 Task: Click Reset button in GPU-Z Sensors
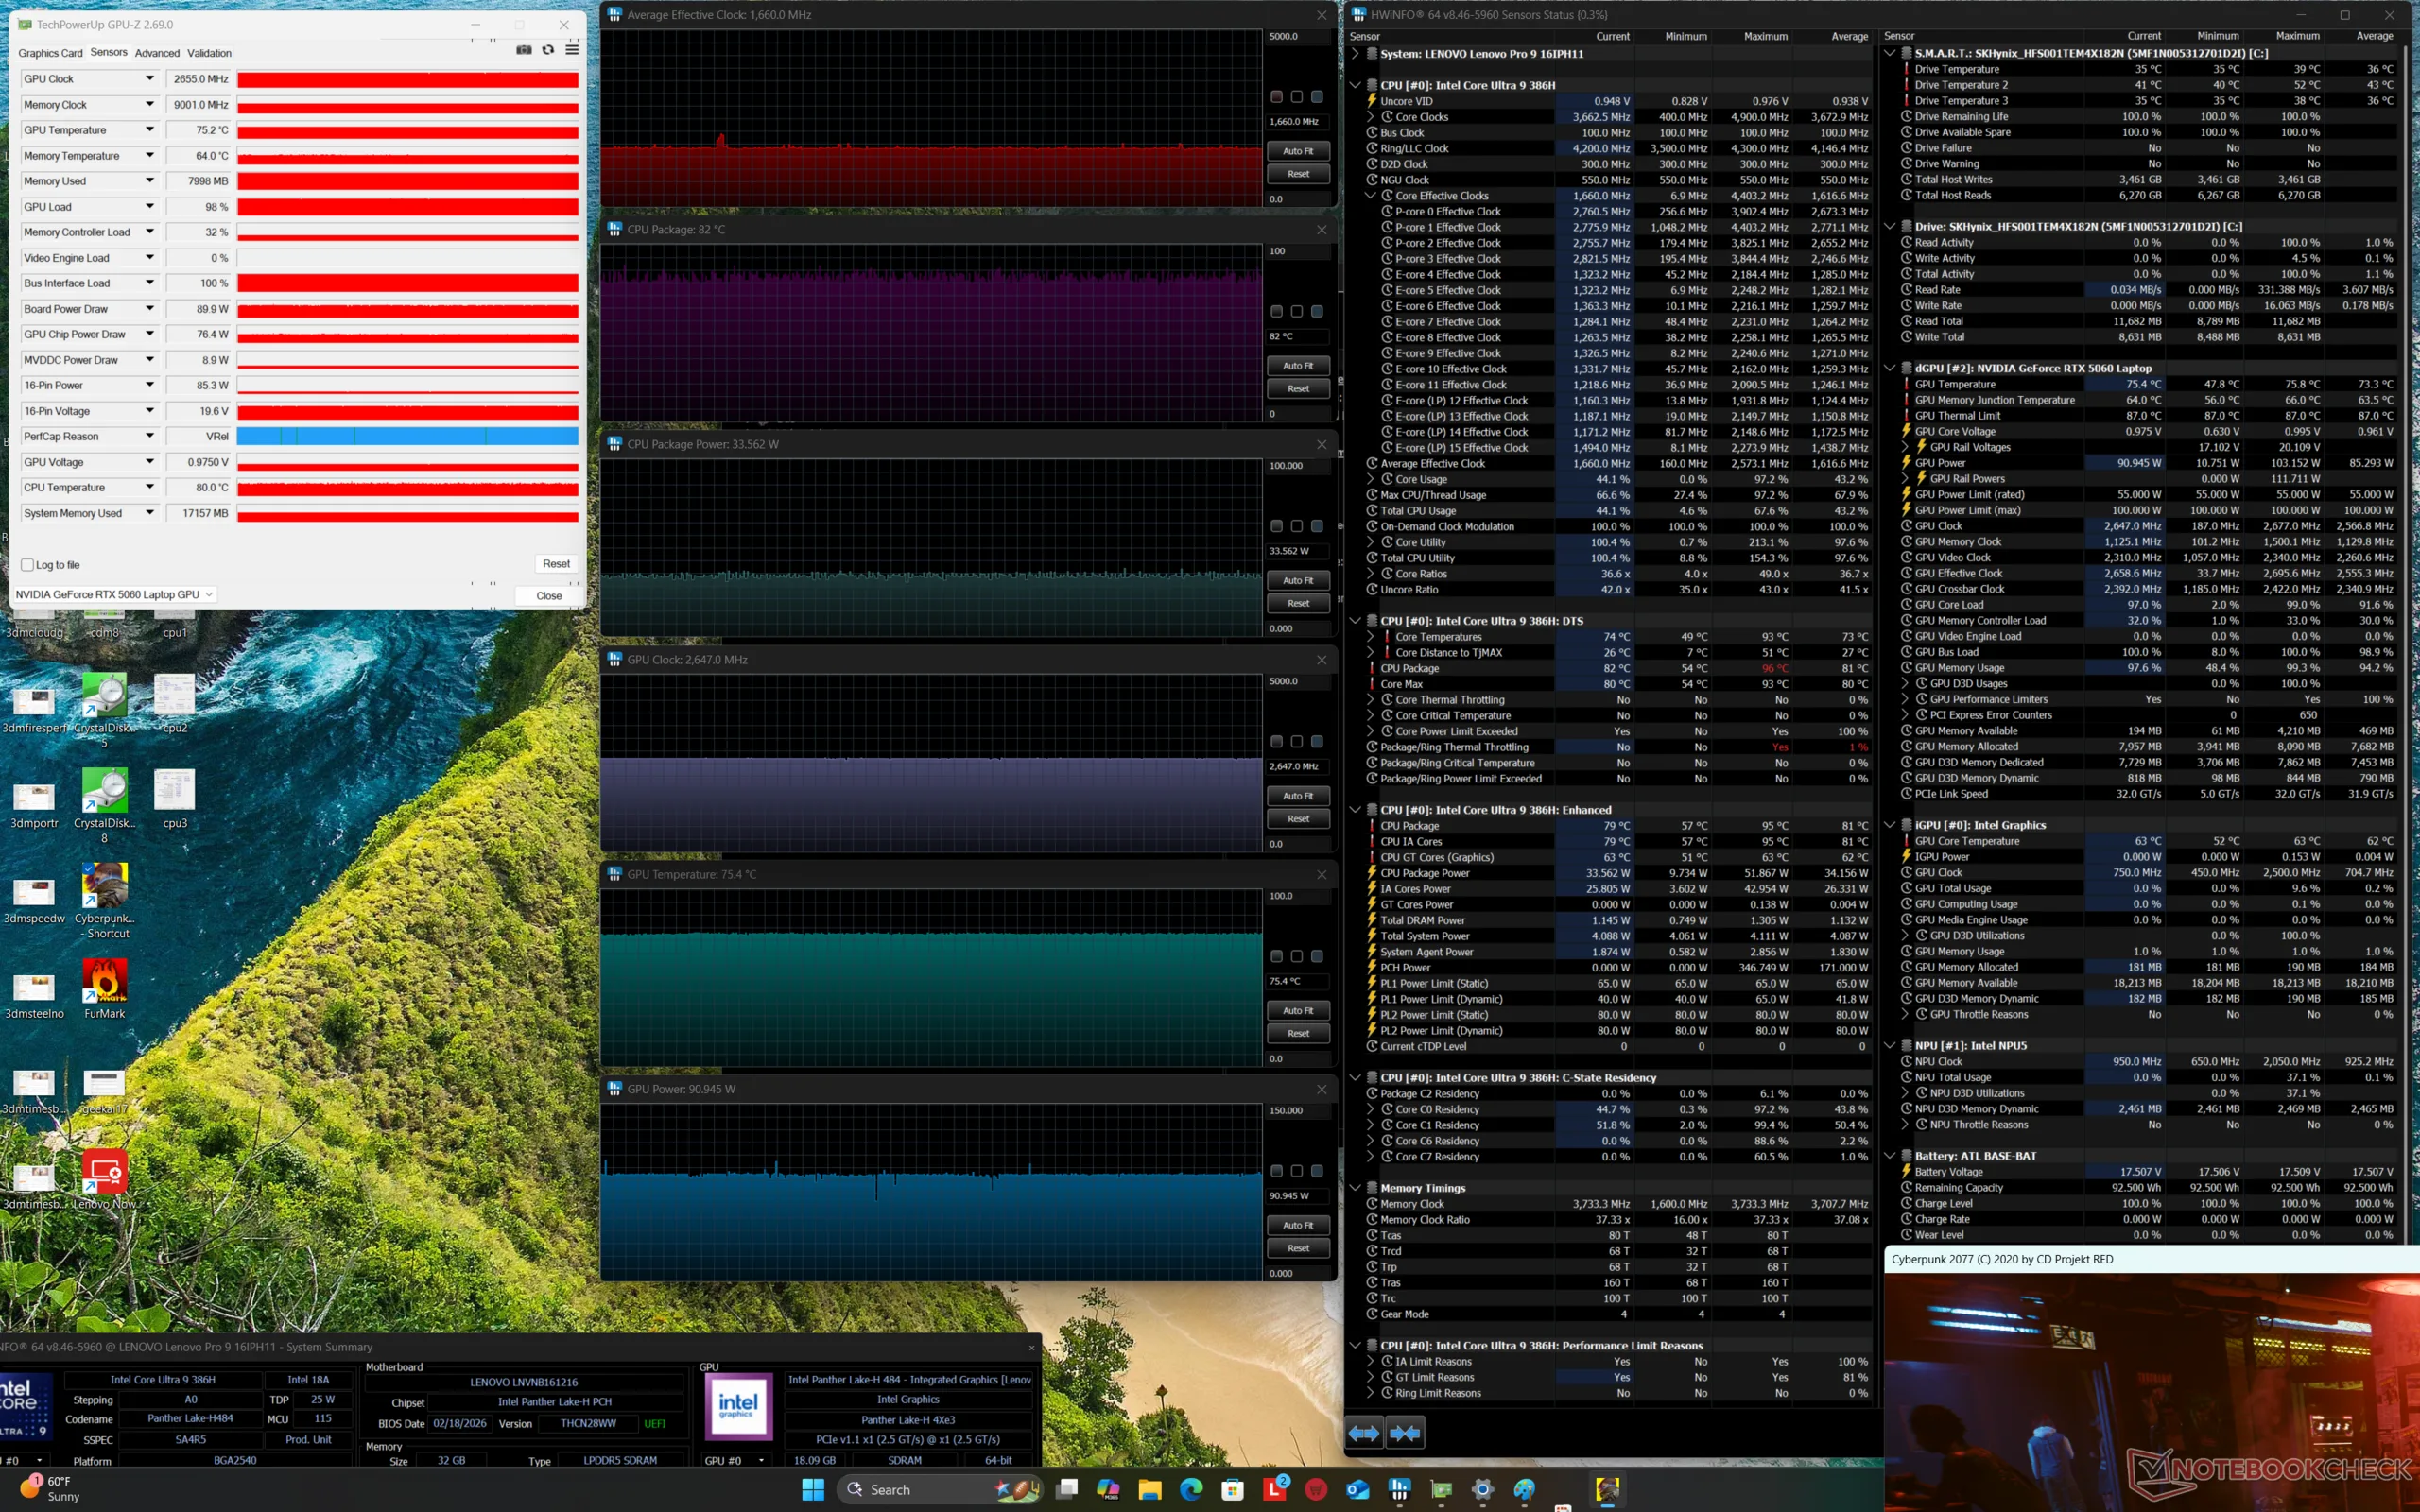point(556,564)
